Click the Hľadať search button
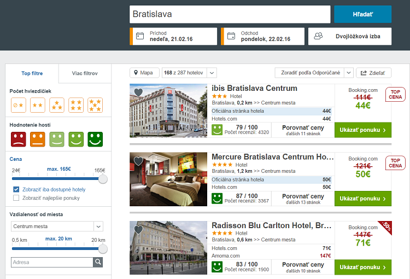 [x=362, y=14]
